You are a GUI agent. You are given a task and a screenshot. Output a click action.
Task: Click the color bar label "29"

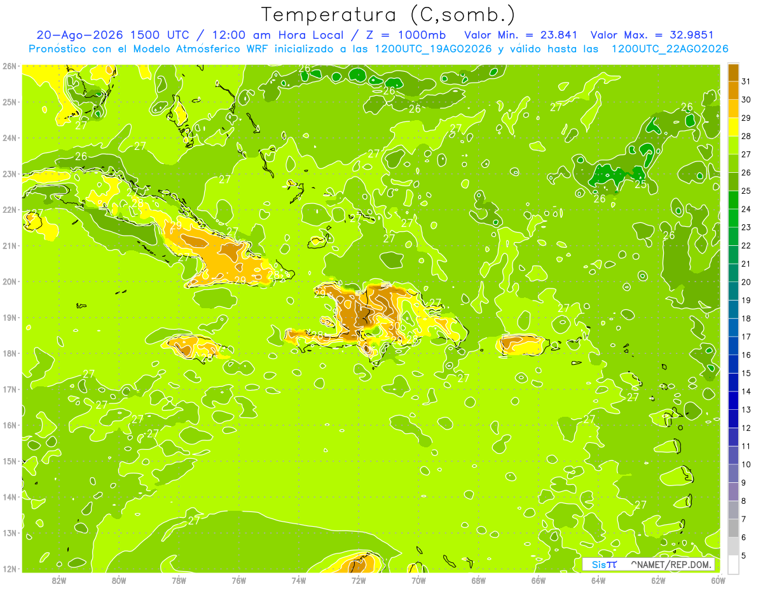point(746,118)
